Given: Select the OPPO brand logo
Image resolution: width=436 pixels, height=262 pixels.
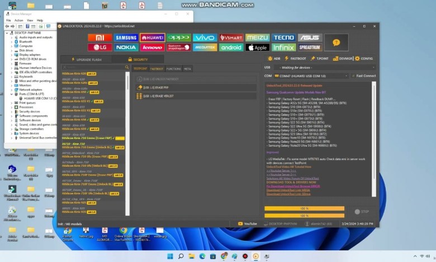Looking at the screenshot, I should point(179,37).
